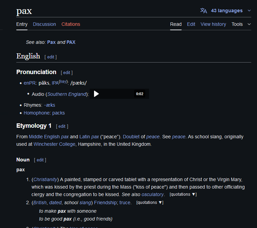Edit the Etymology 1 section
257x228 pixels.
tap(62, 126)
